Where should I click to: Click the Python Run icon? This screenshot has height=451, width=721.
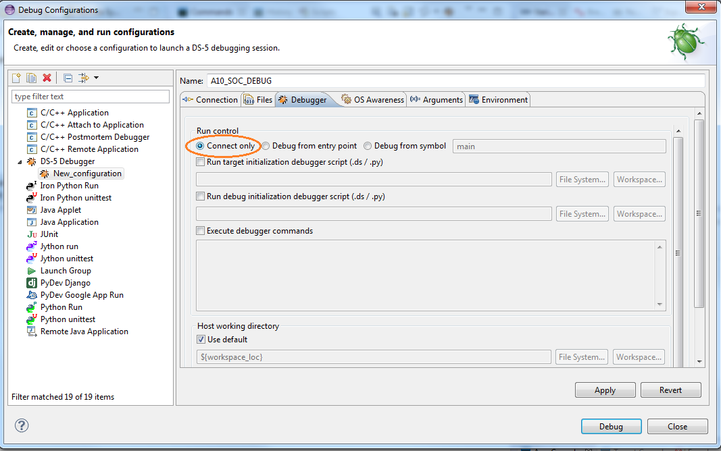(x=31, y=307)
